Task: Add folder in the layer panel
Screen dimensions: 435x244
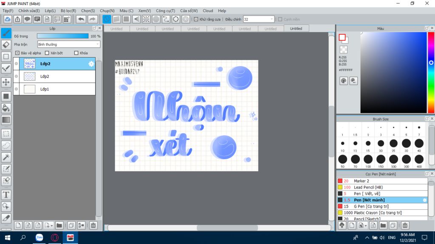Action: pos(59,225)
